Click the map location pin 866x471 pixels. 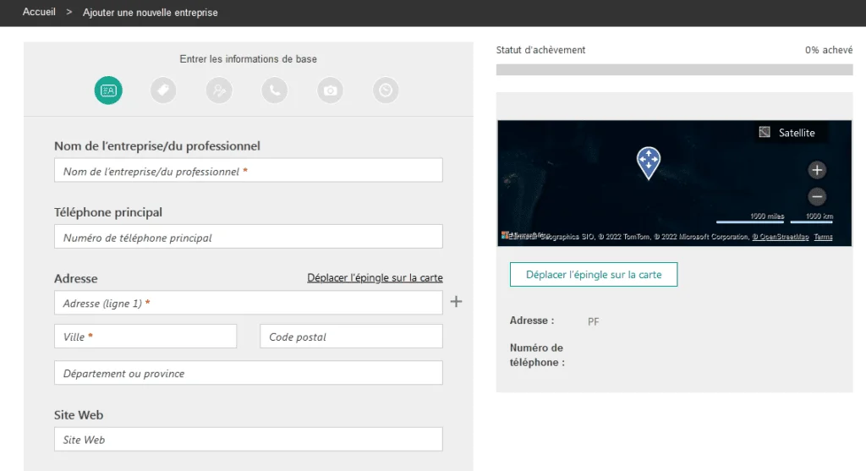(649, 163)
